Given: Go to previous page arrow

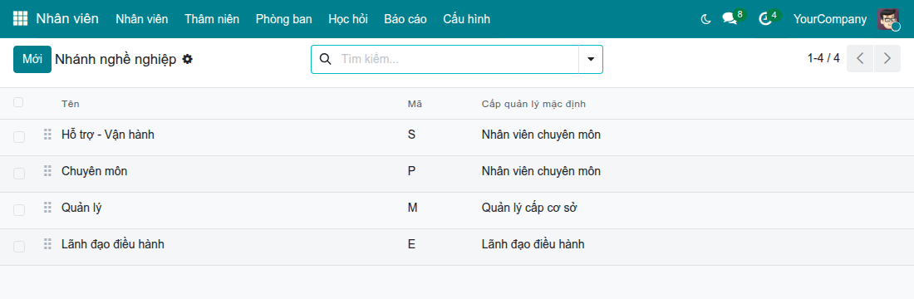Looking at the screenshot, I should 860,58.
